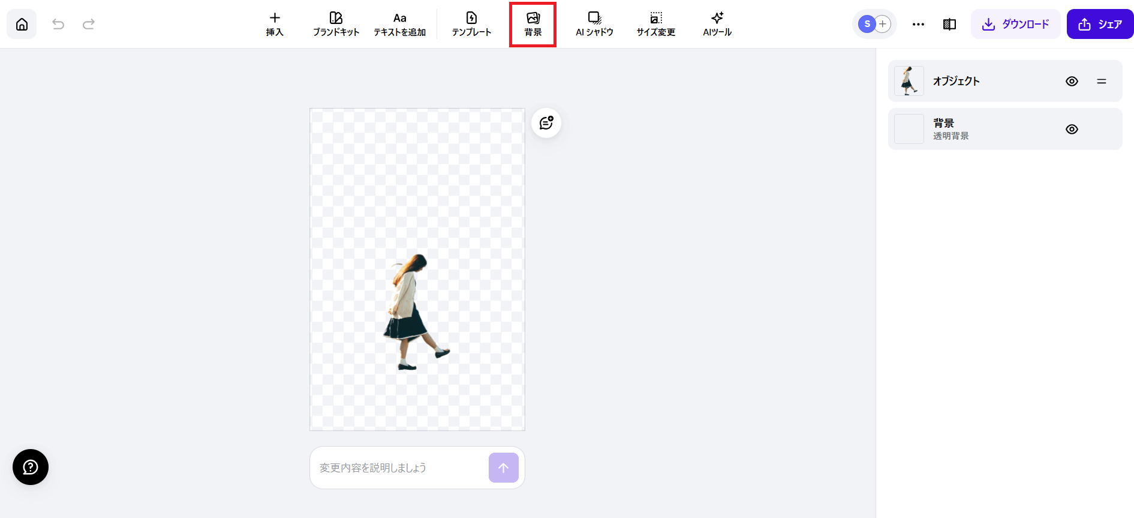Apply the AI シャドウ tool
The image size is (1134, 518).
coord(594,24)
